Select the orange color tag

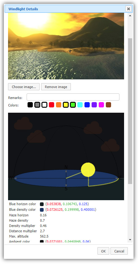point(58,105)
